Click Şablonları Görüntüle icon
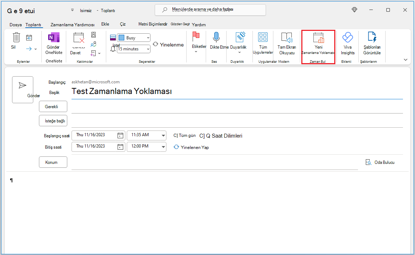Viewport: 415px width, 255px height. tap(372, 37)
